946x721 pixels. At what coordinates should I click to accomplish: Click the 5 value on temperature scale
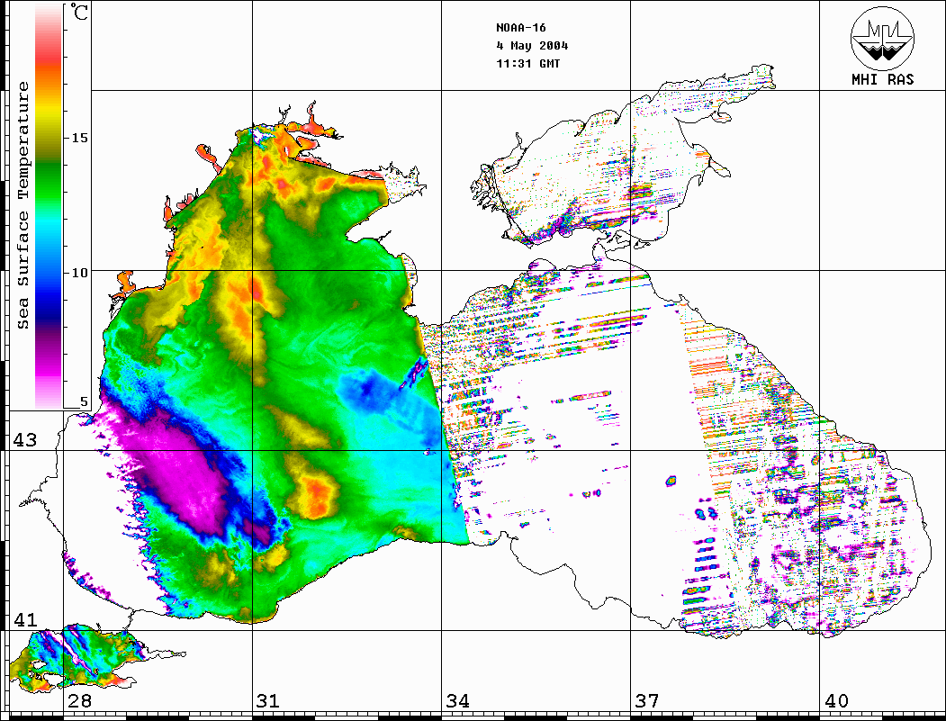click(84, 401)
